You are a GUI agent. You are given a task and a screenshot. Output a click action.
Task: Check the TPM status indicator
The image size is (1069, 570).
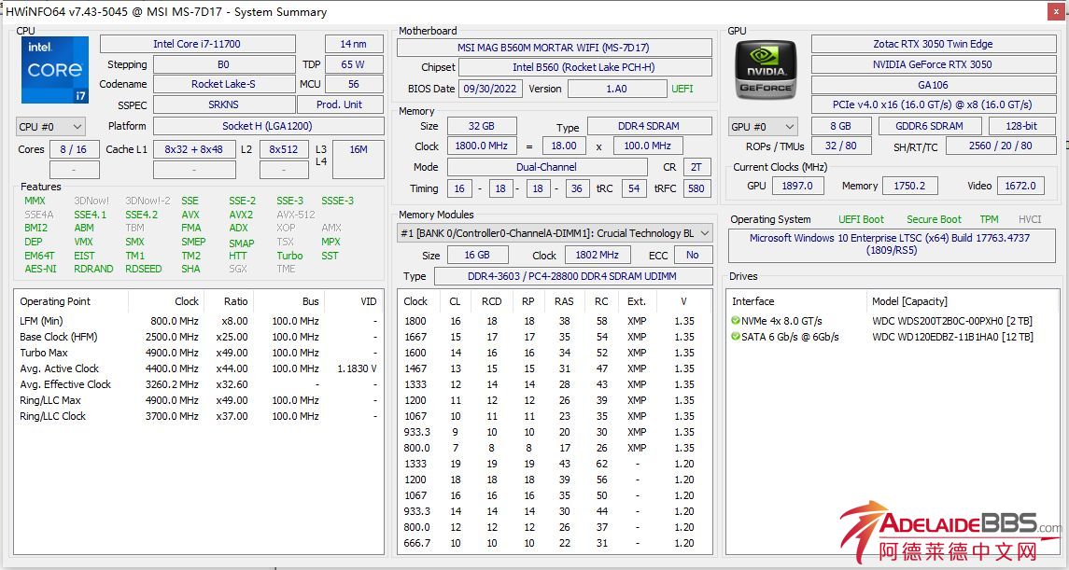point(990,218)
